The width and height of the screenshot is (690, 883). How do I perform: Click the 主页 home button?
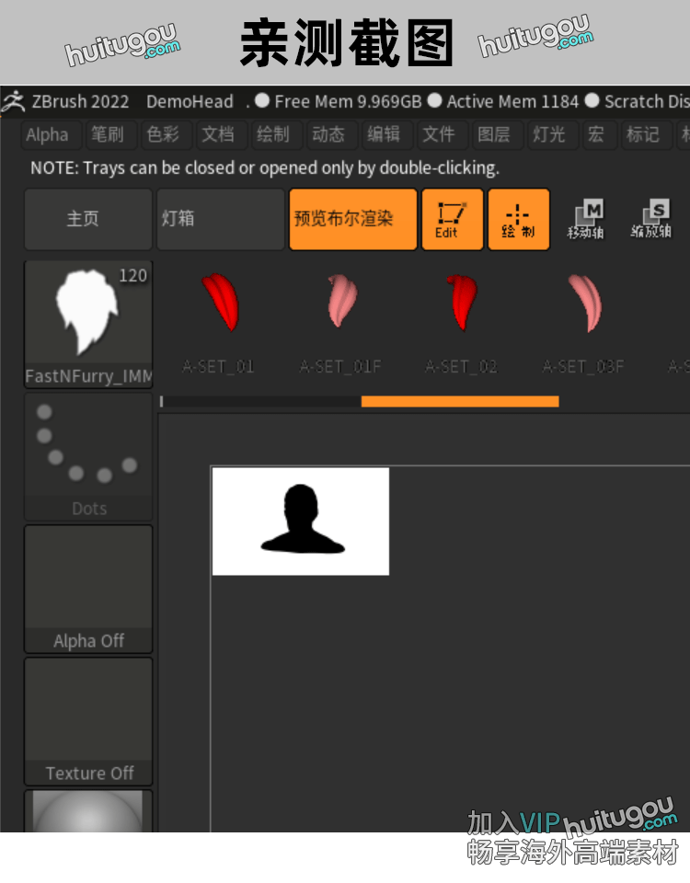88,219
